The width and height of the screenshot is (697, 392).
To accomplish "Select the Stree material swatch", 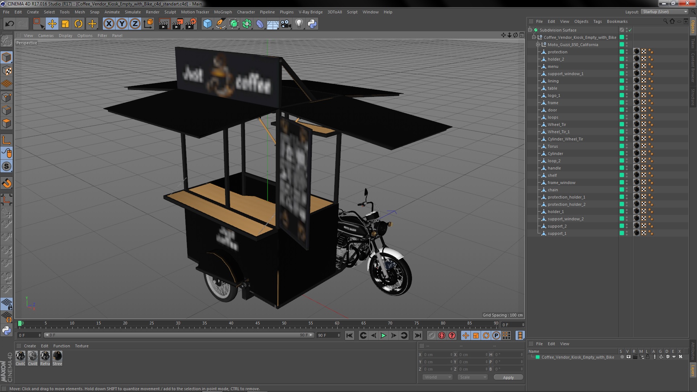I will click(57, 358).
